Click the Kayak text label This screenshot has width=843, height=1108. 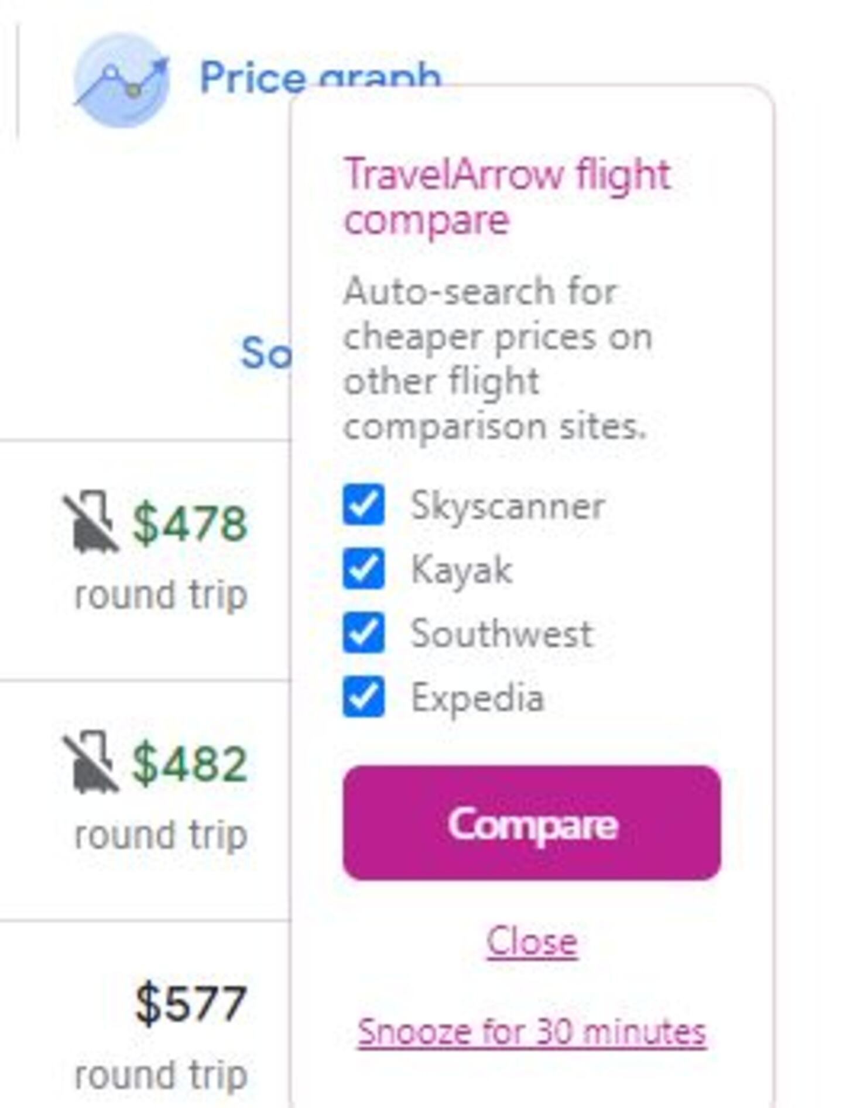(461, 570)
